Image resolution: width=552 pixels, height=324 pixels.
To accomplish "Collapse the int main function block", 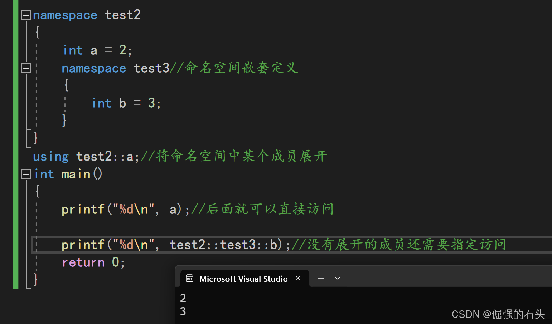I will click(x=26, y=174).
